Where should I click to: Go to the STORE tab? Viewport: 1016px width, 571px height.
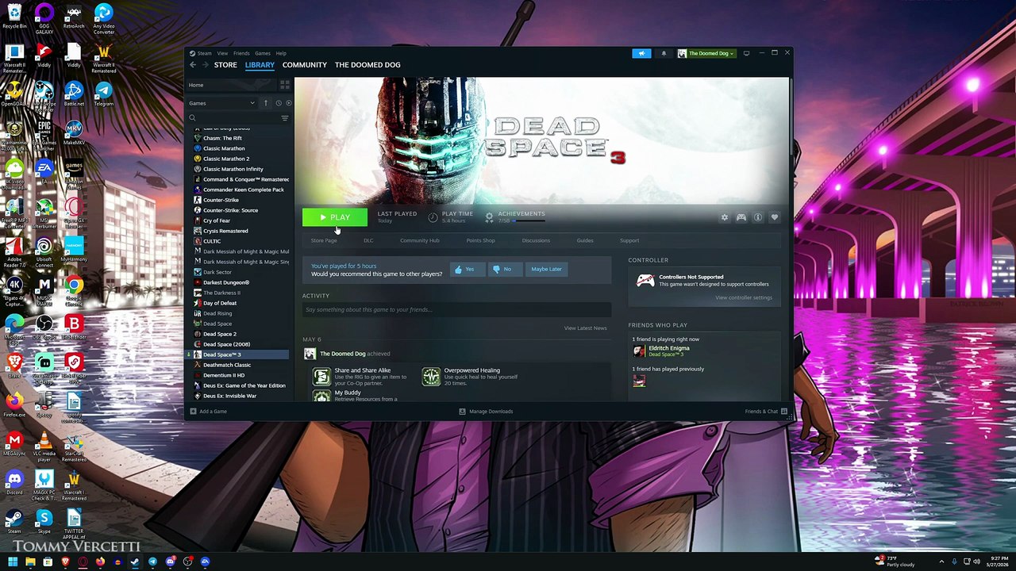225,65
